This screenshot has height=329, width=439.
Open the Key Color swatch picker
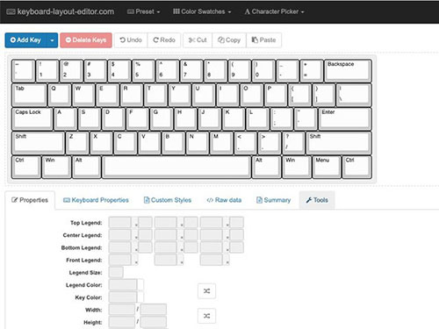point(140,297)
